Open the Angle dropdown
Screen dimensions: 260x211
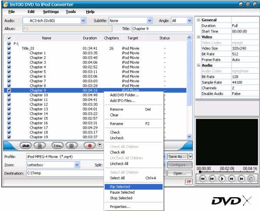(189, 21)
